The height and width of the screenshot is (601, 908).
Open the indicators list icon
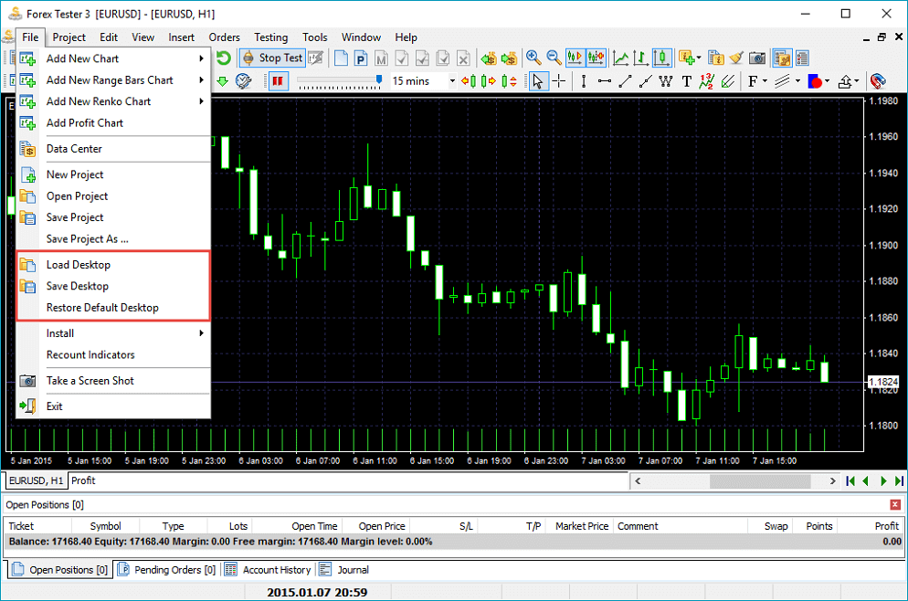click(x=716, y=58)
